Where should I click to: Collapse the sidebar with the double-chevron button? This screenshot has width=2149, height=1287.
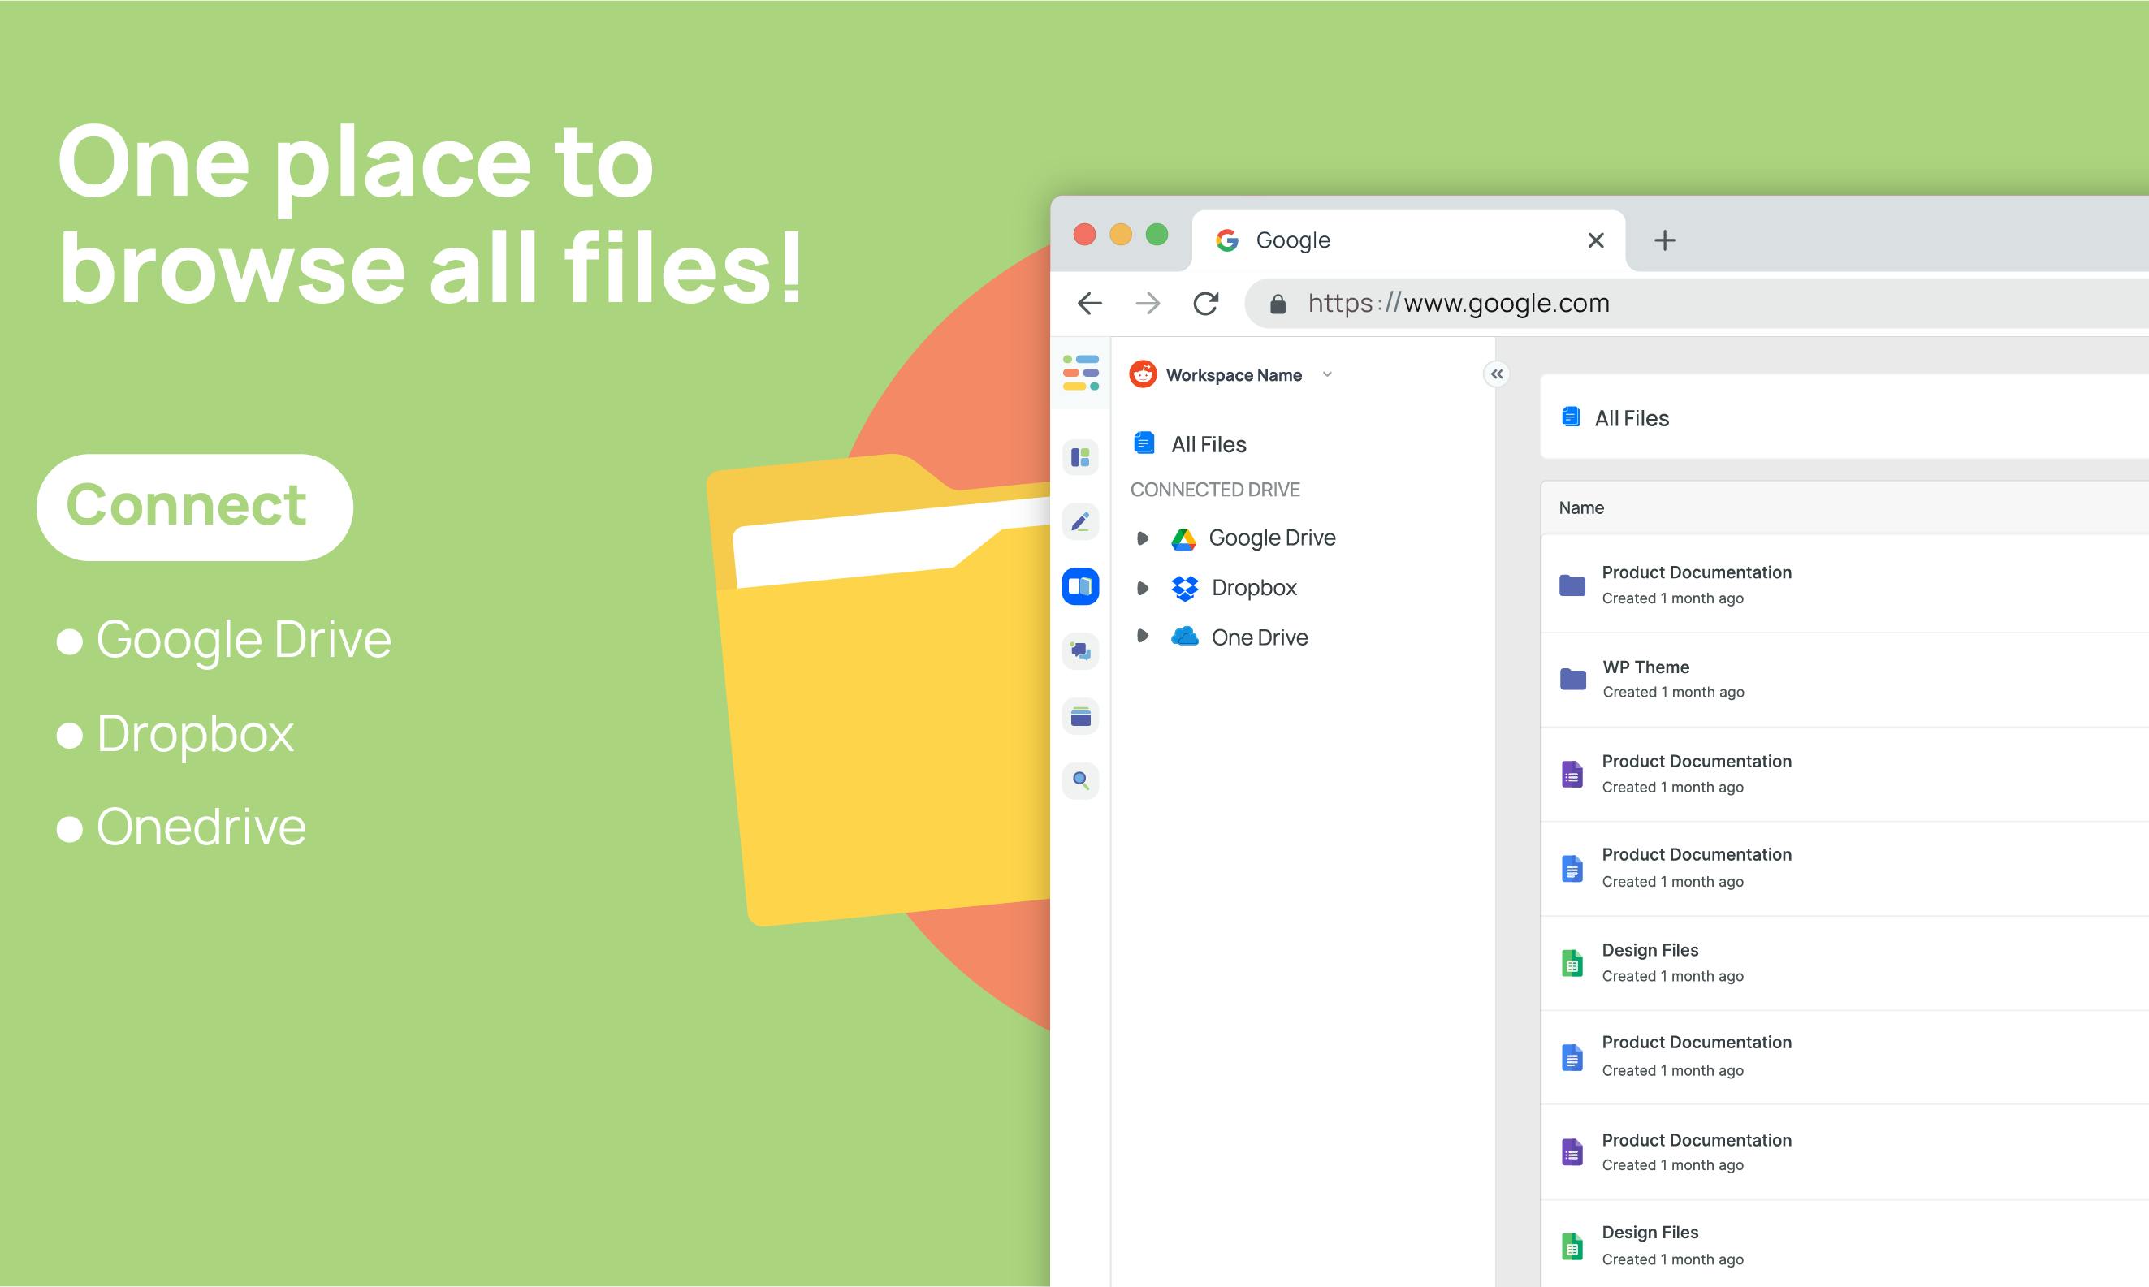coord(1497,374)
